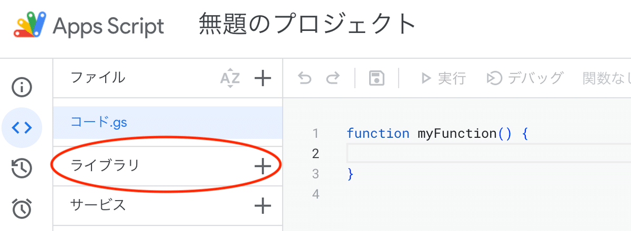
Task: Click the undo arrow in toolbar
Action: tap(304, 79)
